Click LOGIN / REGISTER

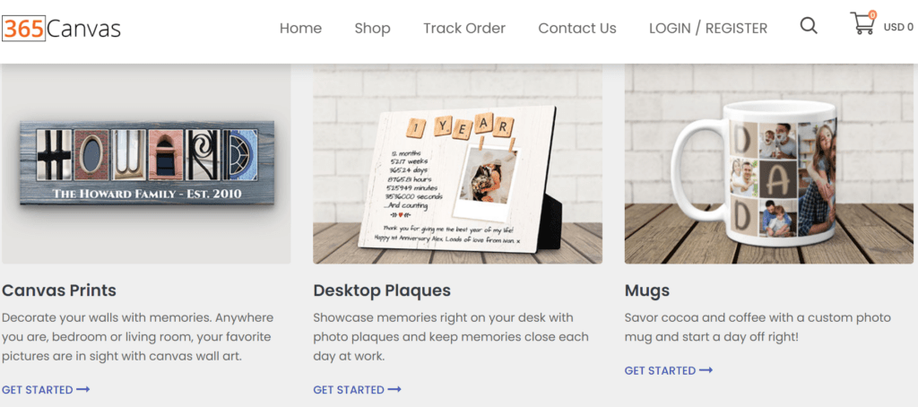pos(708,28)
